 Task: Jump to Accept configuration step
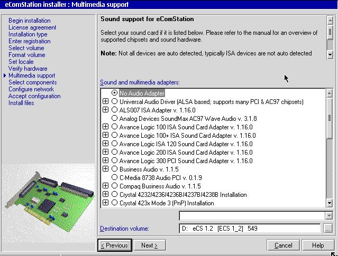pyautogui.click(x=34, y=96)
